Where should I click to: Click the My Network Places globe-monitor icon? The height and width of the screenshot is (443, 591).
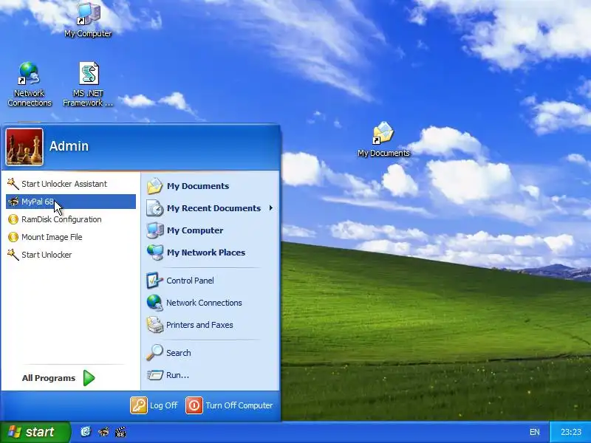tap(154, 253)
